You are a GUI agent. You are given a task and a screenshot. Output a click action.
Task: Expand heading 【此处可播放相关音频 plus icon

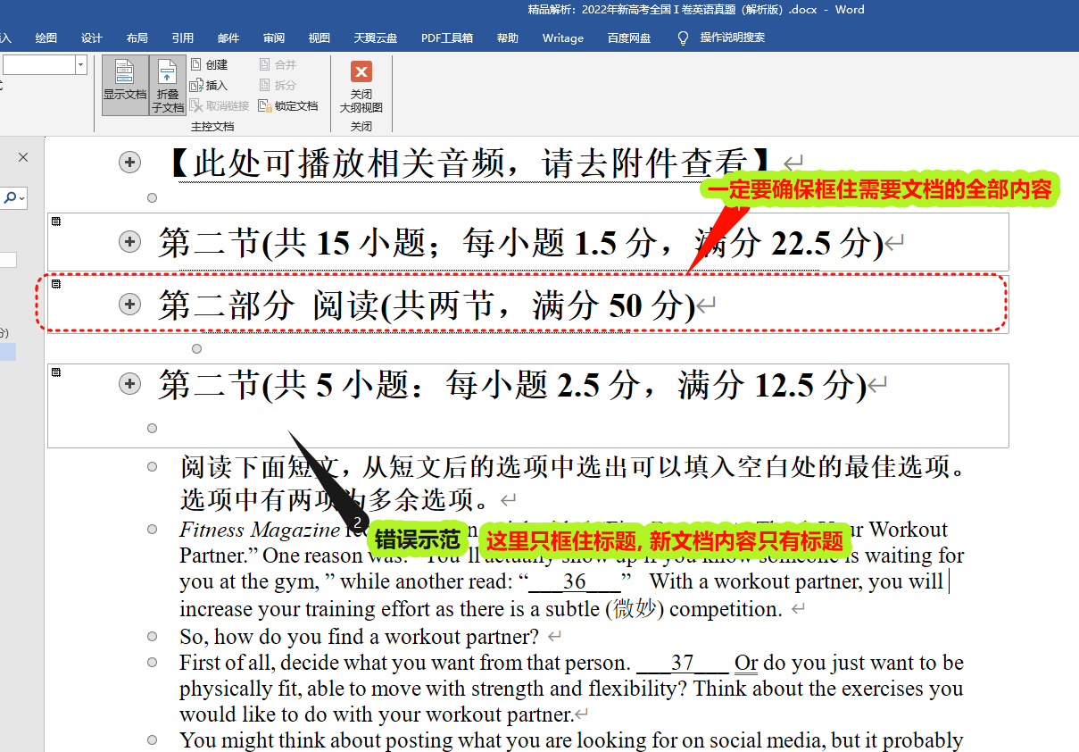point(130,162)
